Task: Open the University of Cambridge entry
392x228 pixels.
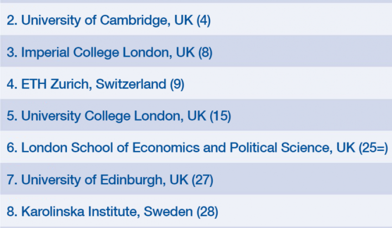Action: coord(196,19)
